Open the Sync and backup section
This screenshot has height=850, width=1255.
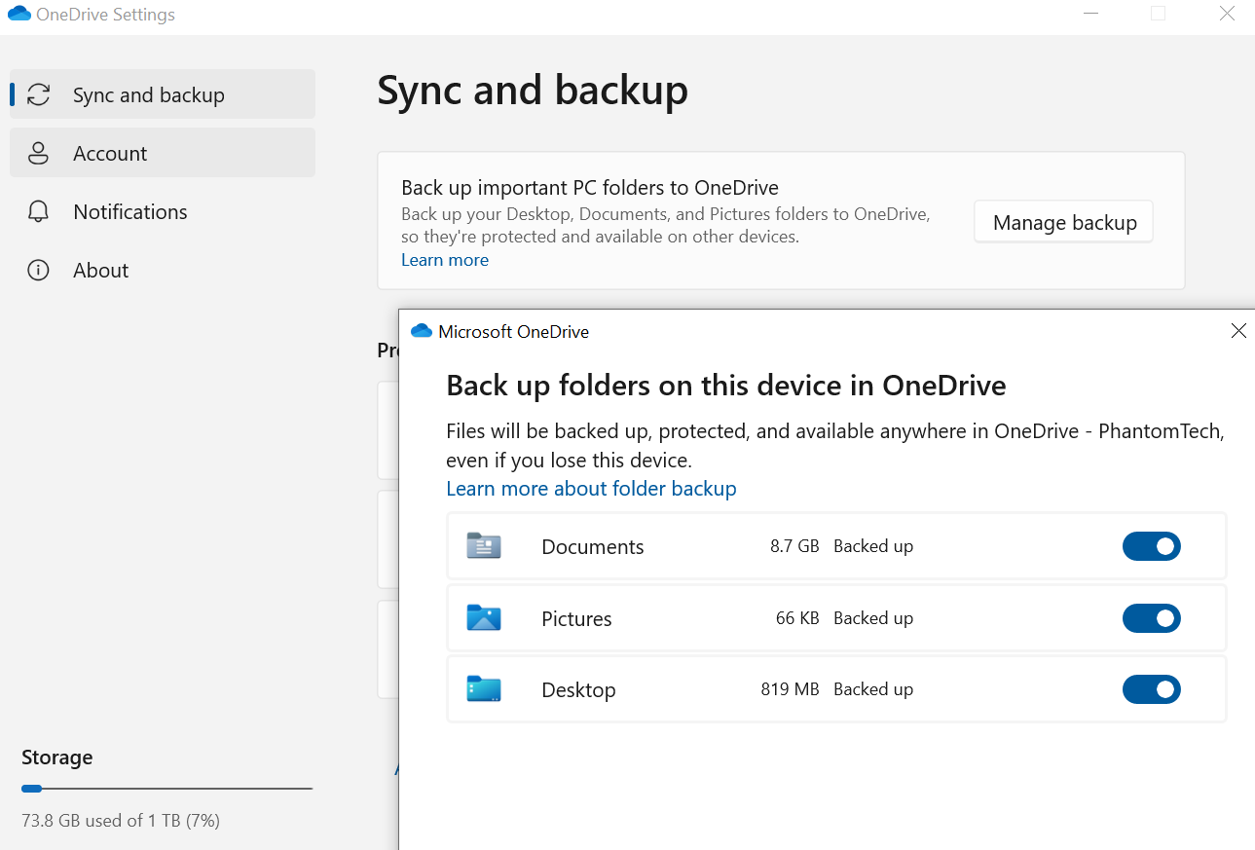(163, 94)
